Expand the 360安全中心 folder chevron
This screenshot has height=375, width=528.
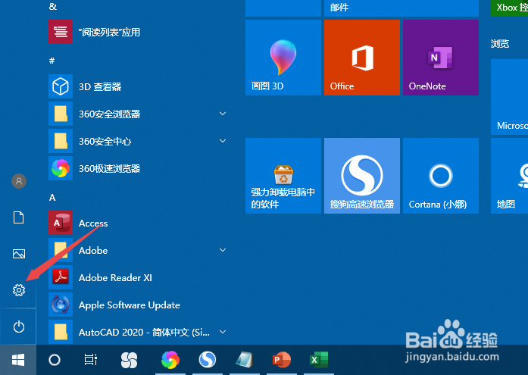point(223,141)
